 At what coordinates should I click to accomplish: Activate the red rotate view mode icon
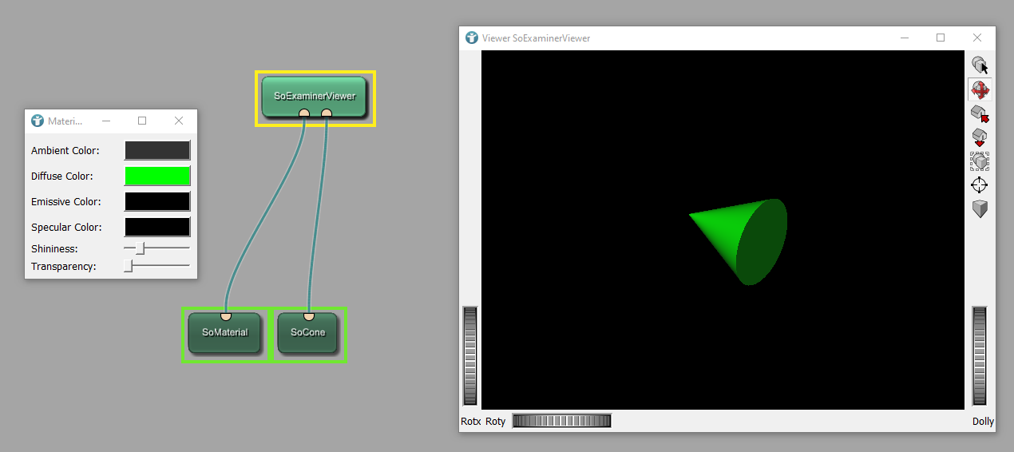(979, 89)
